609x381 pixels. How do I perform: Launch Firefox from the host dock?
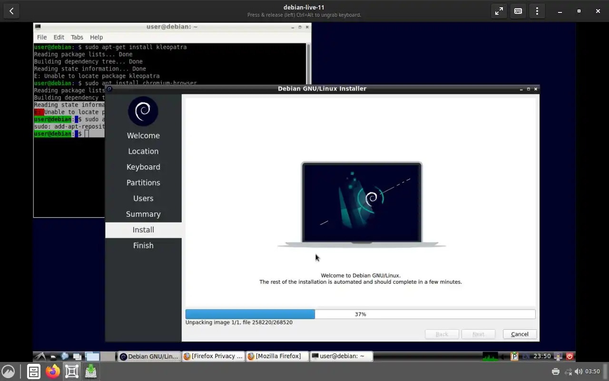click(53, 371)
